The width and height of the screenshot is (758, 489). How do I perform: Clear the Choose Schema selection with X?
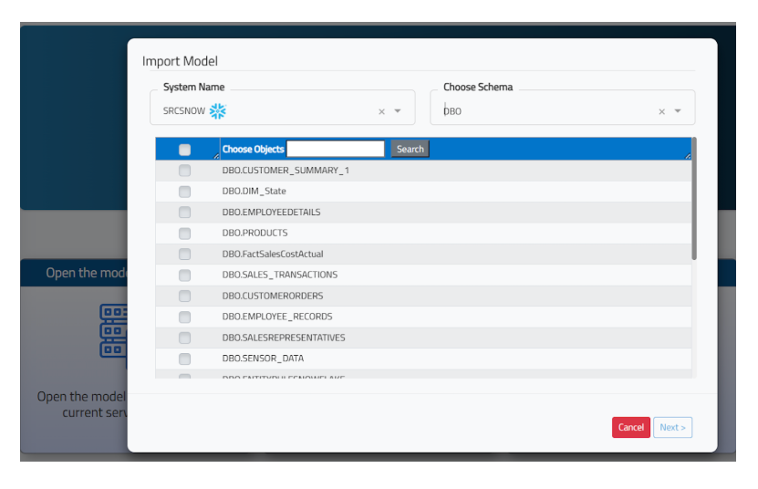click(x=661, y=112)
